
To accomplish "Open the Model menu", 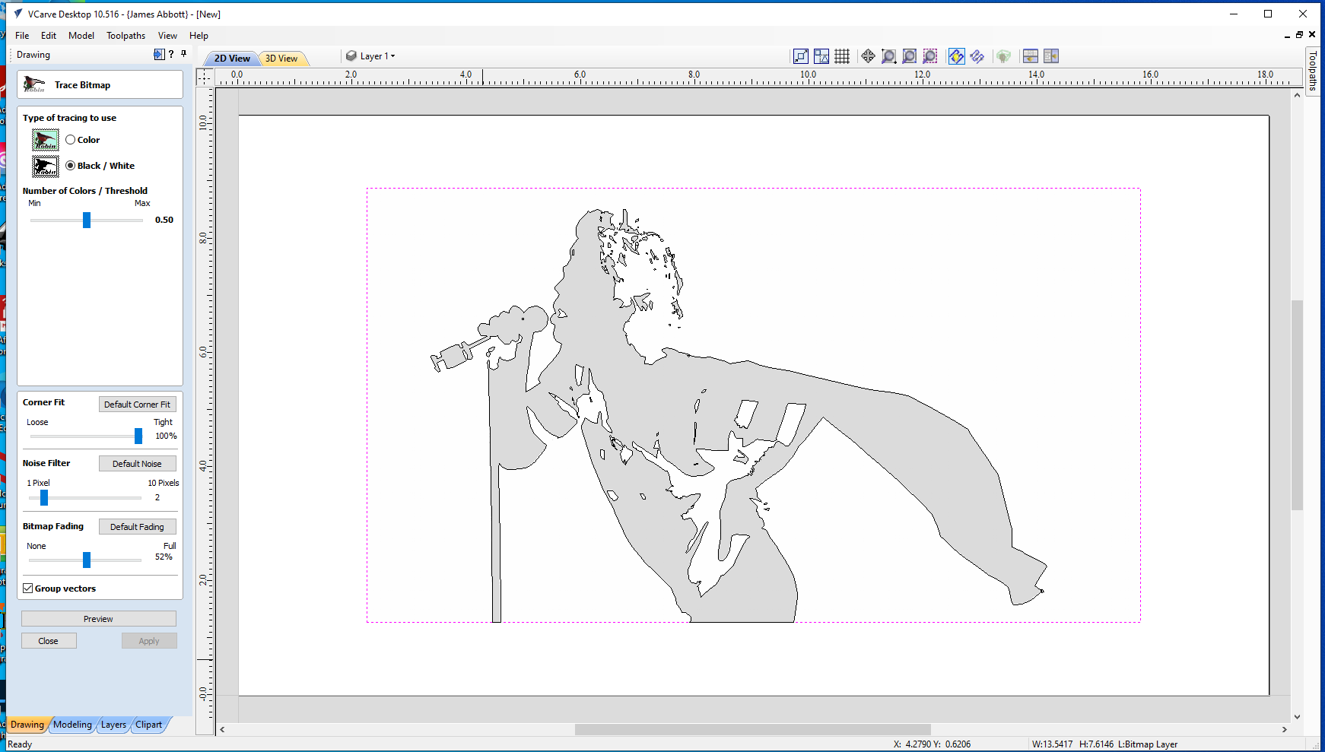I will [81, 36].
